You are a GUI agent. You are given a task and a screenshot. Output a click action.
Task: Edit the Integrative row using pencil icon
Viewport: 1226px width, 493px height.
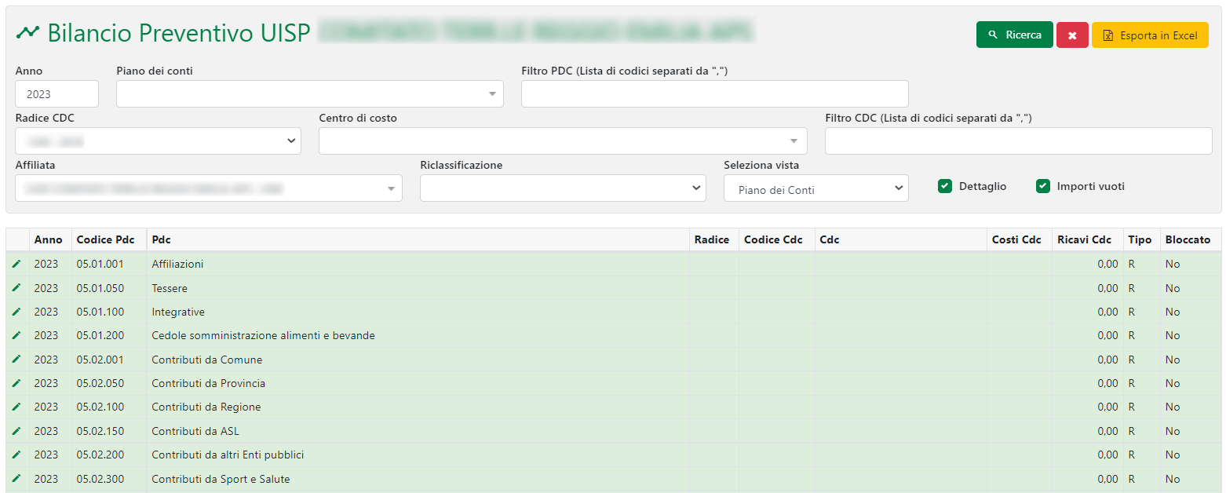point(16,312)
